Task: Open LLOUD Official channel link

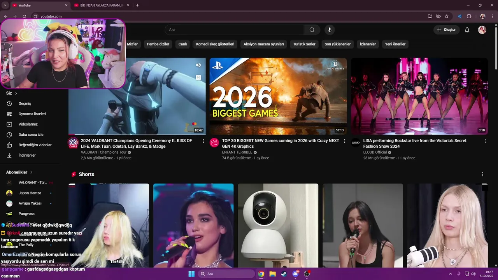Action: (x=375, y=152)
